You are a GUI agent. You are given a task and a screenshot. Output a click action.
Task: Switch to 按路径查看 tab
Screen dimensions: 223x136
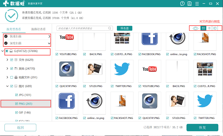38,29
